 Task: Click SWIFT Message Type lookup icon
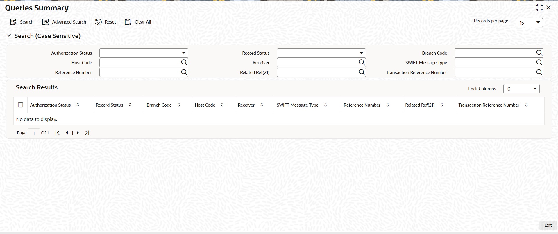(539, 62)
